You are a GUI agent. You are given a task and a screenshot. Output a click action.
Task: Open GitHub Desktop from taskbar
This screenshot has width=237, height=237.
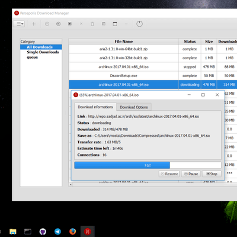pos(43,232)
